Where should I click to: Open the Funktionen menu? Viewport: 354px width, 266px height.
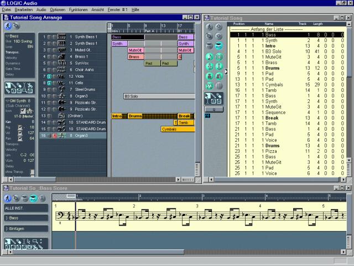click(x=78, y=10)
